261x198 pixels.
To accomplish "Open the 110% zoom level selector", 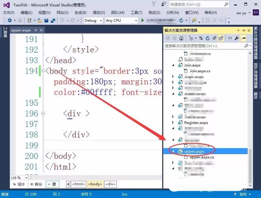I will 19,177.
